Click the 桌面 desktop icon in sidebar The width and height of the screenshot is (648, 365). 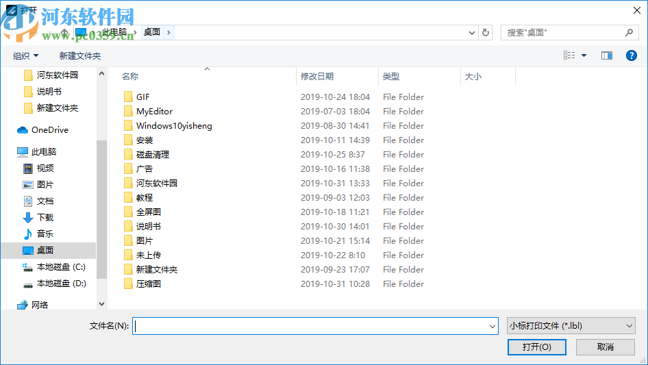(x=27, y=251)
